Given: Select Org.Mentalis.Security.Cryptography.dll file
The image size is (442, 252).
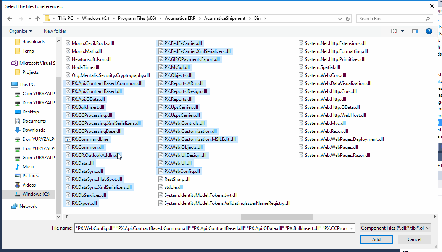Looking at the screenshot, I should [x=108, y=75].
